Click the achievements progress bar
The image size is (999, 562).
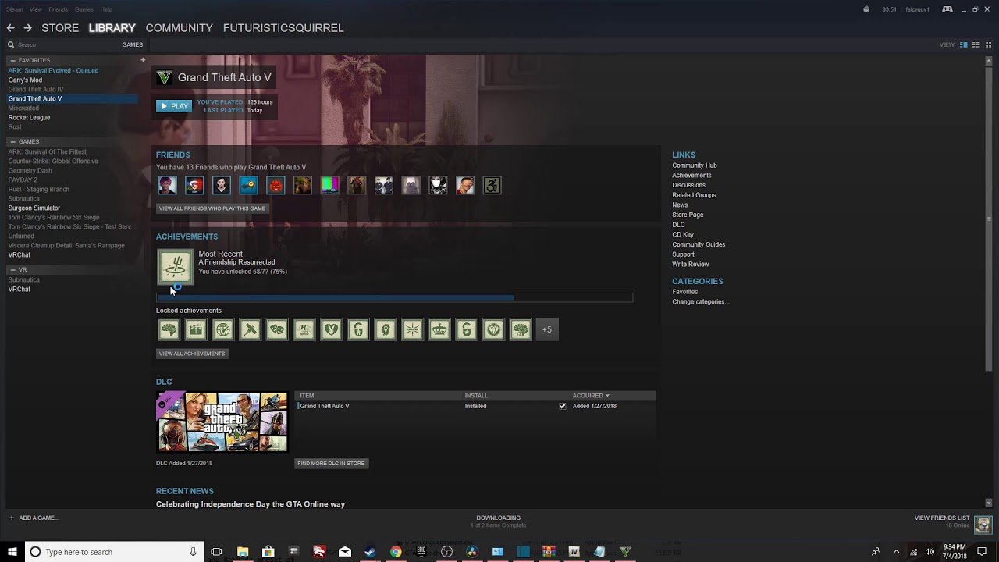coord(394,297)
